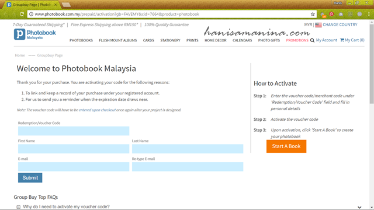Open the PHOTOBOOKS menu
Screen dimensions: 374x210
point(81,40)
